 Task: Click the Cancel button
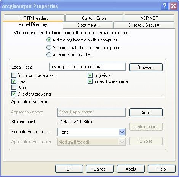tap(100, 169)
